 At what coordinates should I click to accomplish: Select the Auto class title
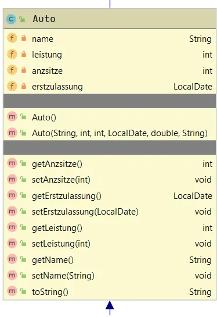click(44, 19)
